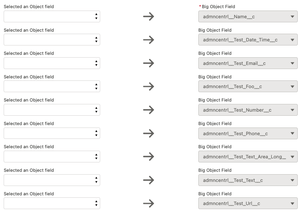Expand the admncentrl__Test_Date_Time__c dropdown
The height and width of the screenshot is (214, 303).
(x=248, y=40)
